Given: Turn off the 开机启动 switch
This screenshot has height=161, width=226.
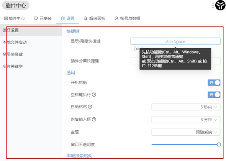Looking at the screenshot, I should [214, 83].
